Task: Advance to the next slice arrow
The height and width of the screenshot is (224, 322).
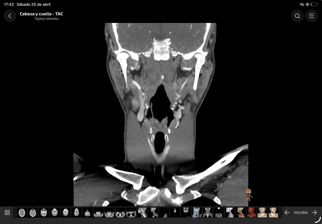Action: point(314,212)
